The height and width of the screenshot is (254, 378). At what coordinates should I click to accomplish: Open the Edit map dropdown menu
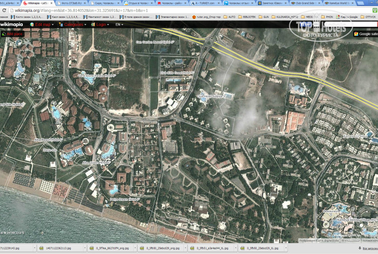tap(42, 24)
